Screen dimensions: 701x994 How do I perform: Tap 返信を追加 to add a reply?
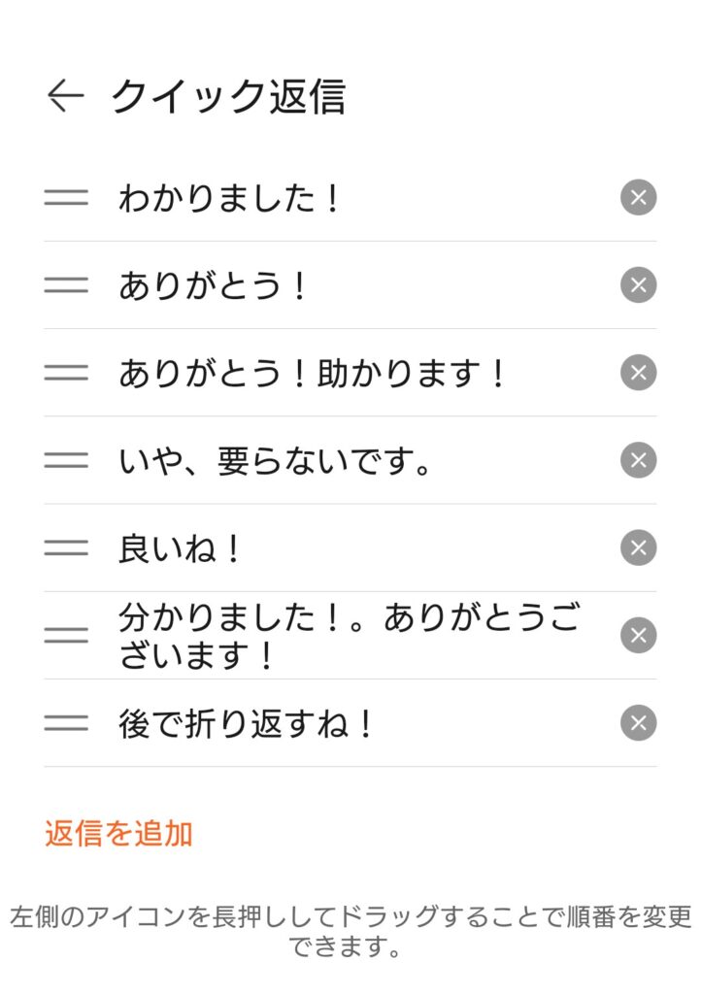click(x=118, y=834)
